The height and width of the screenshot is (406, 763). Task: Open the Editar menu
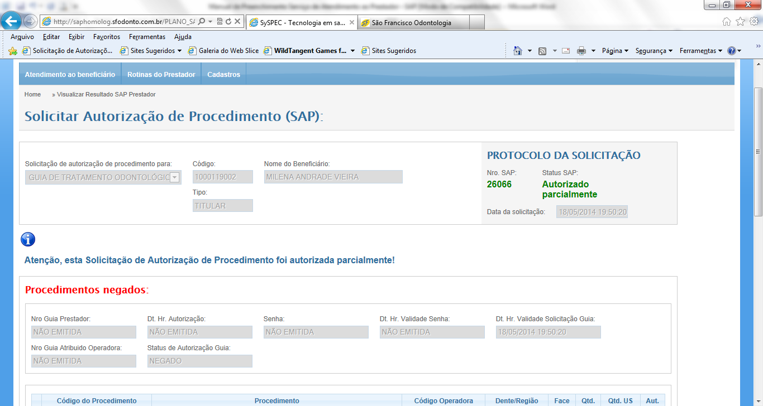(51, 37)
